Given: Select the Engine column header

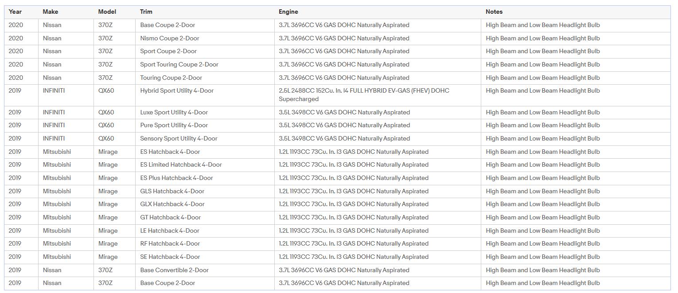Looking at the screenshot, I should (288, 12).
